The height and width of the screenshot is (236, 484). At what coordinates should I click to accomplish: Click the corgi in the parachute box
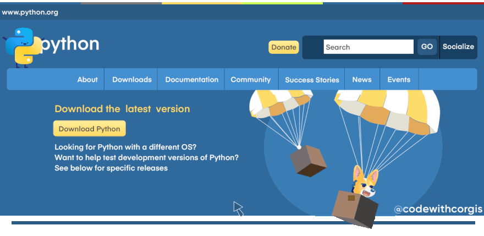pos(364,182)
